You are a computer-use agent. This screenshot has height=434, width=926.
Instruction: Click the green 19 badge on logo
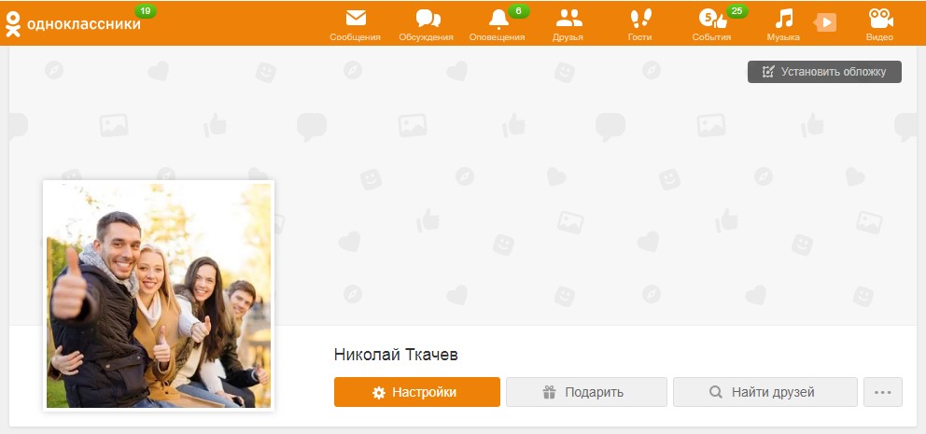[x=146, y=10]
